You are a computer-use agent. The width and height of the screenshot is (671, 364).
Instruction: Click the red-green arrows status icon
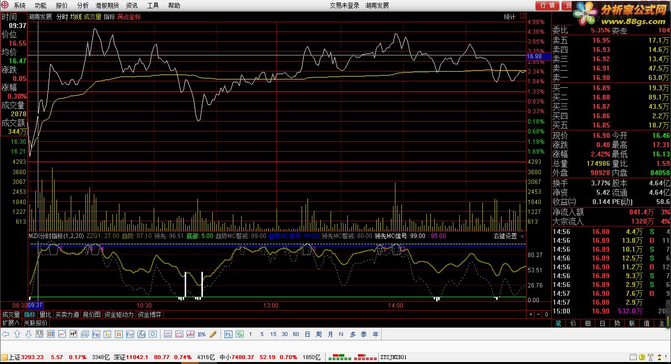(x=659, y=357)
